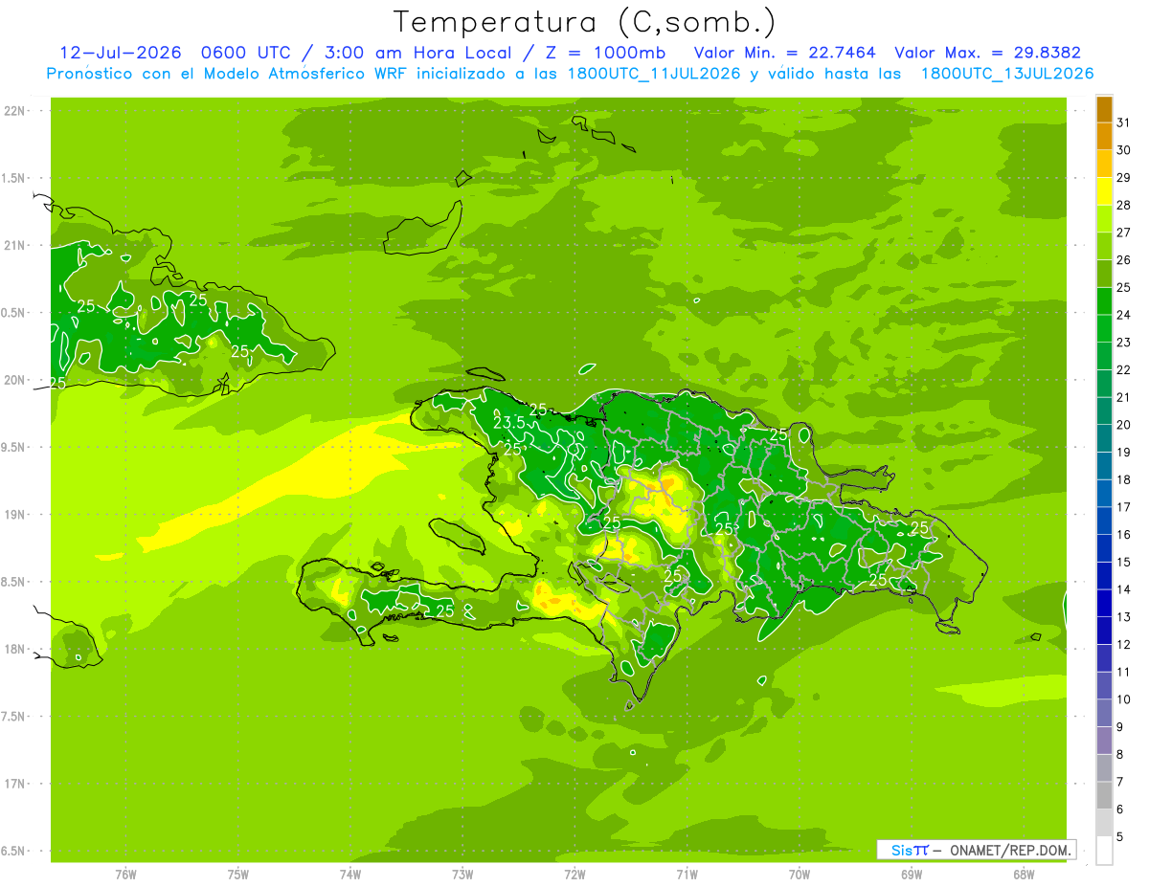Click the '1800UTC_13JUL2026' valid-until text

1007,74
